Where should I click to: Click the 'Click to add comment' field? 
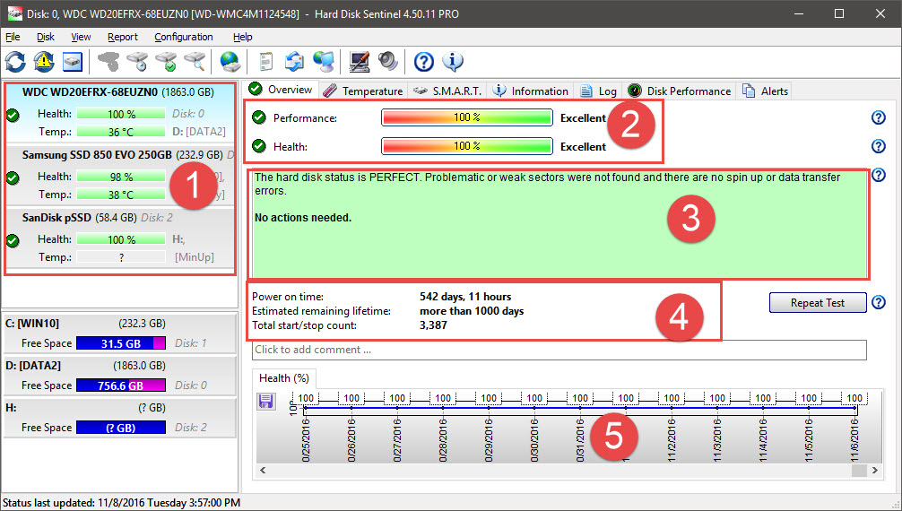coord(558,350)
